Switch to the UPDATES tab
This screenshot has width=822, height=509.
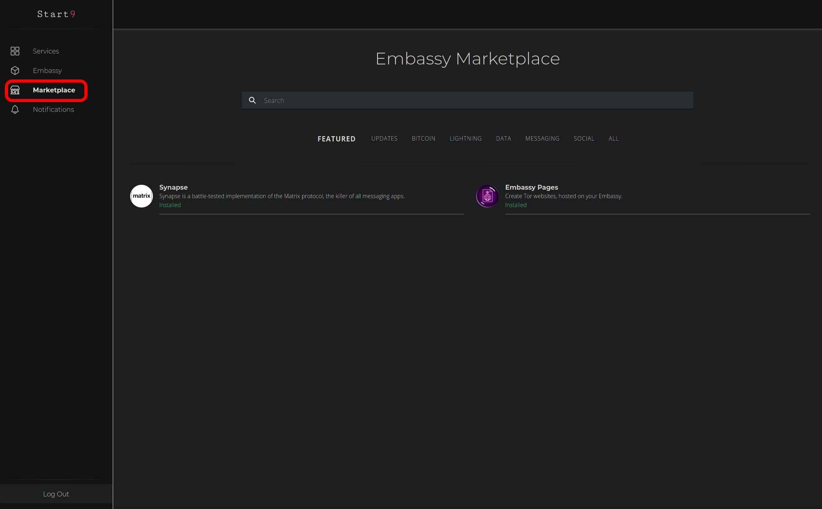pyautogui.click(x=384, y=139)
